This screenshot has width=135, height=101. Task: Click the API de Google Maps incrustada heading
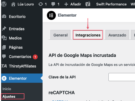coord(82,55)
